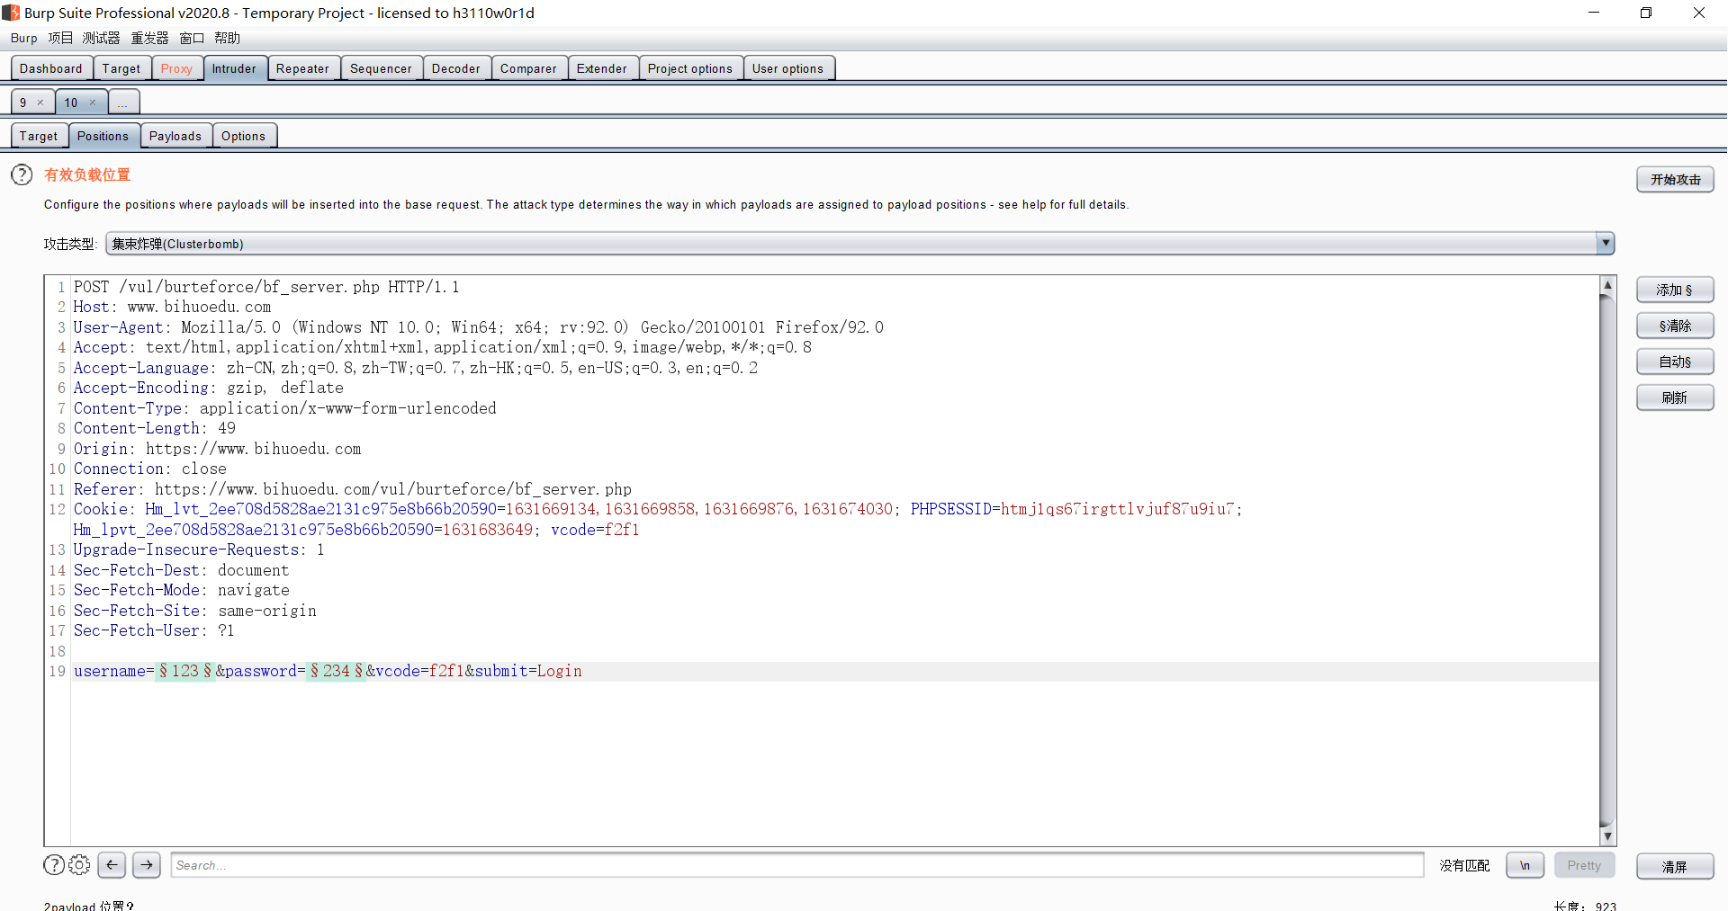This screenshot has height=911, width=1728.
Task: Click the scrollbar down arrow
Action: [x=1607, y=836]
